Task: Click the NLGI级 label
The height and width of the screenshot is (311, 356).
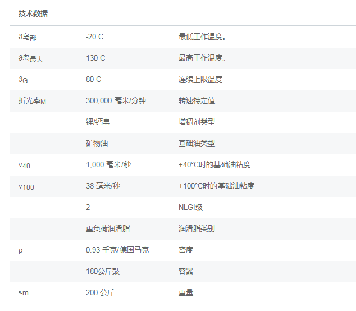Action: [190, 207]
